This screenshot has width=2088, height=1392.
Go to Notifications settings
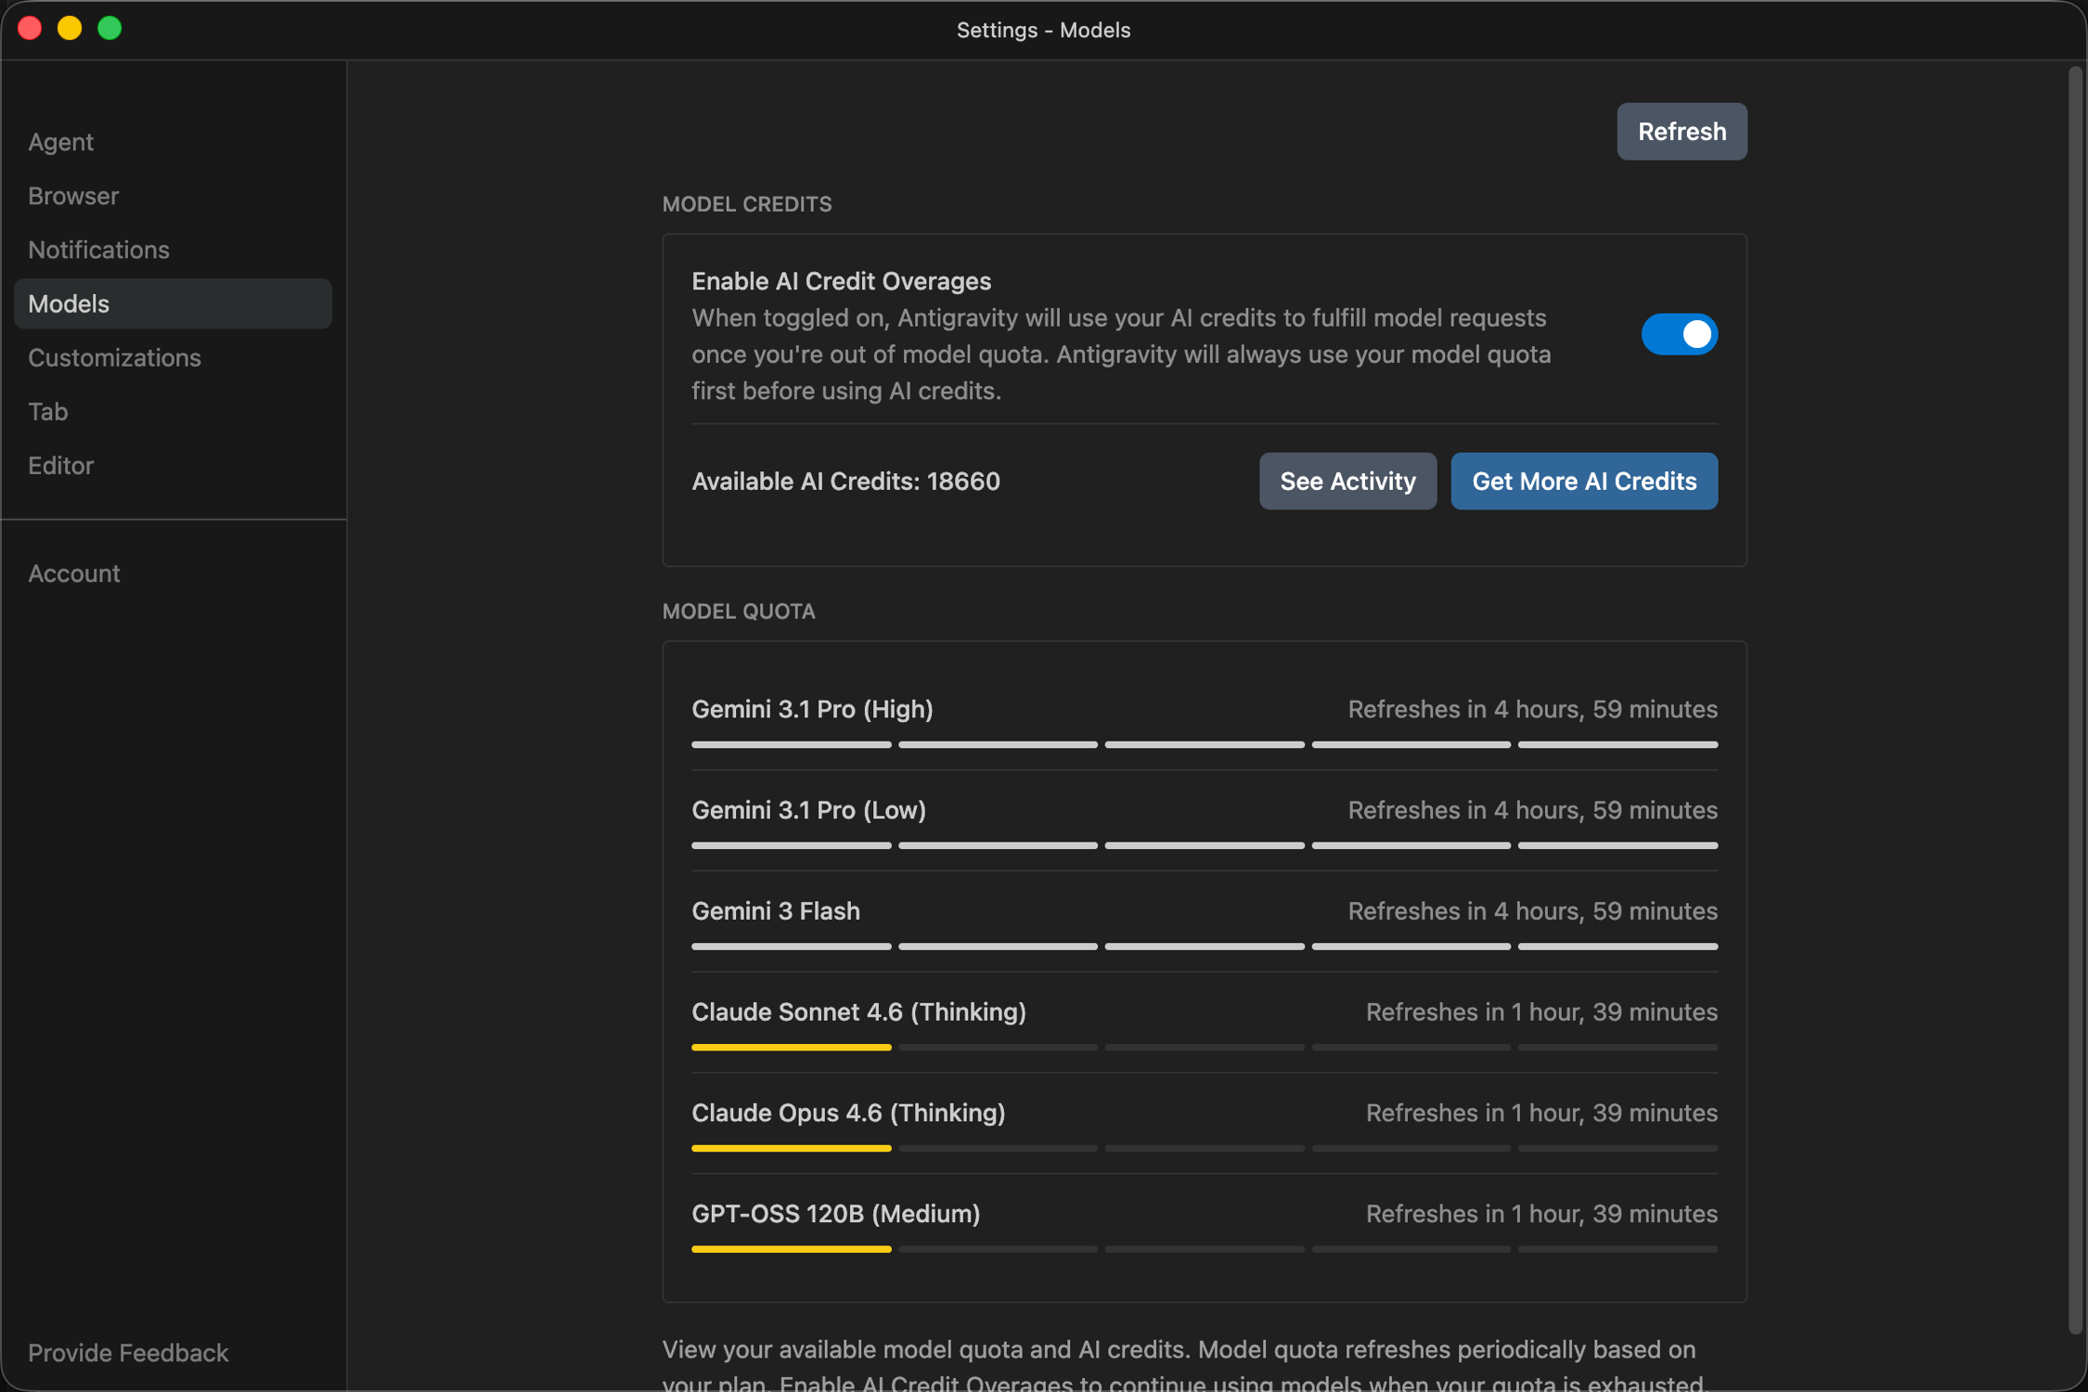click(98, 250)
